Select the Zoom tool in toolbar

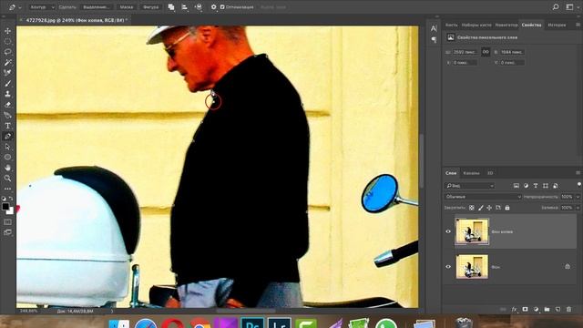[7, 179]
